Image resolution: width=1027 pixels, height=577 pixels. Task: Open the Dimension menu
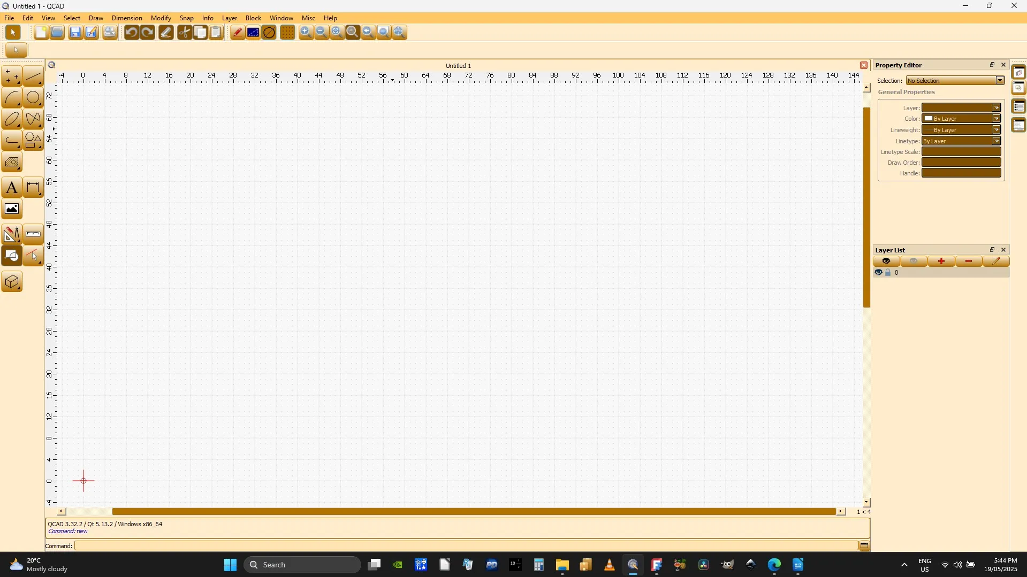[127, 18]
